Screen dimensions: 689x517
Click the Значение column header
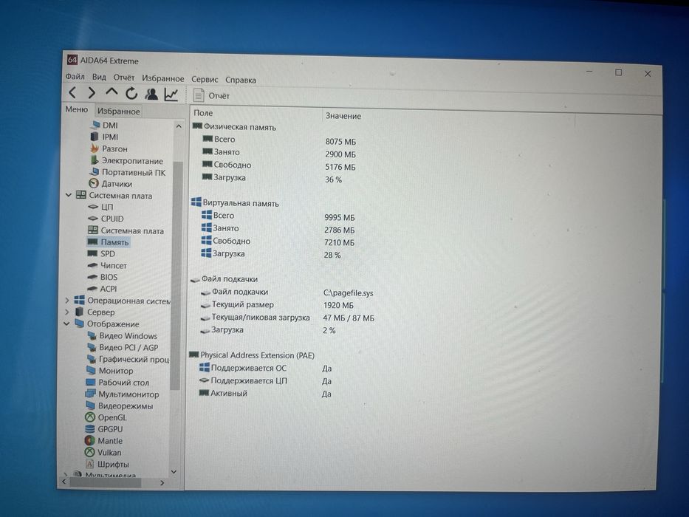(343, 116)
